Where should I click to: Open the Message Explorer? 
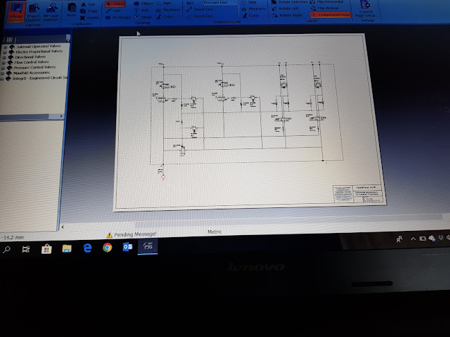pyautogui.click(x=51, y=12)
